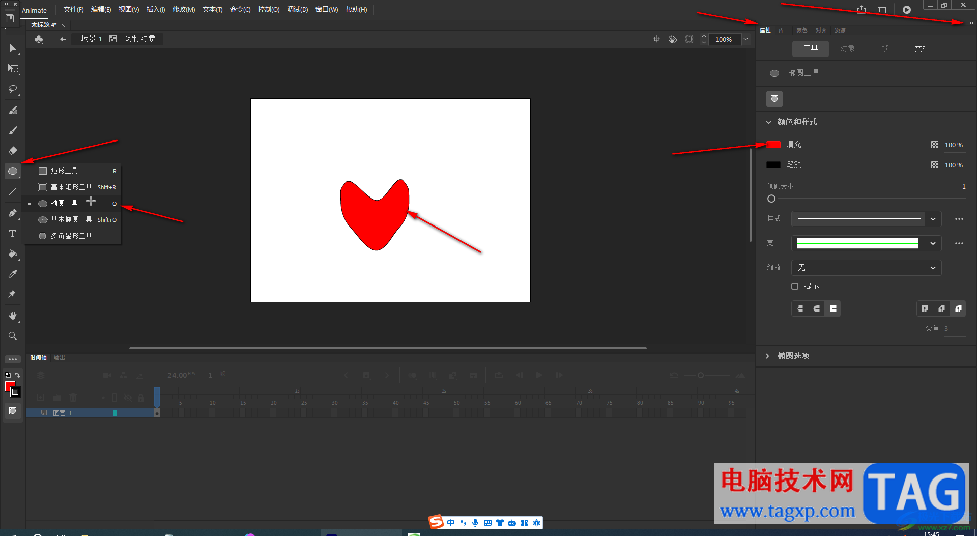Open the 笔触 black stroke color swatch

(773, 165)
